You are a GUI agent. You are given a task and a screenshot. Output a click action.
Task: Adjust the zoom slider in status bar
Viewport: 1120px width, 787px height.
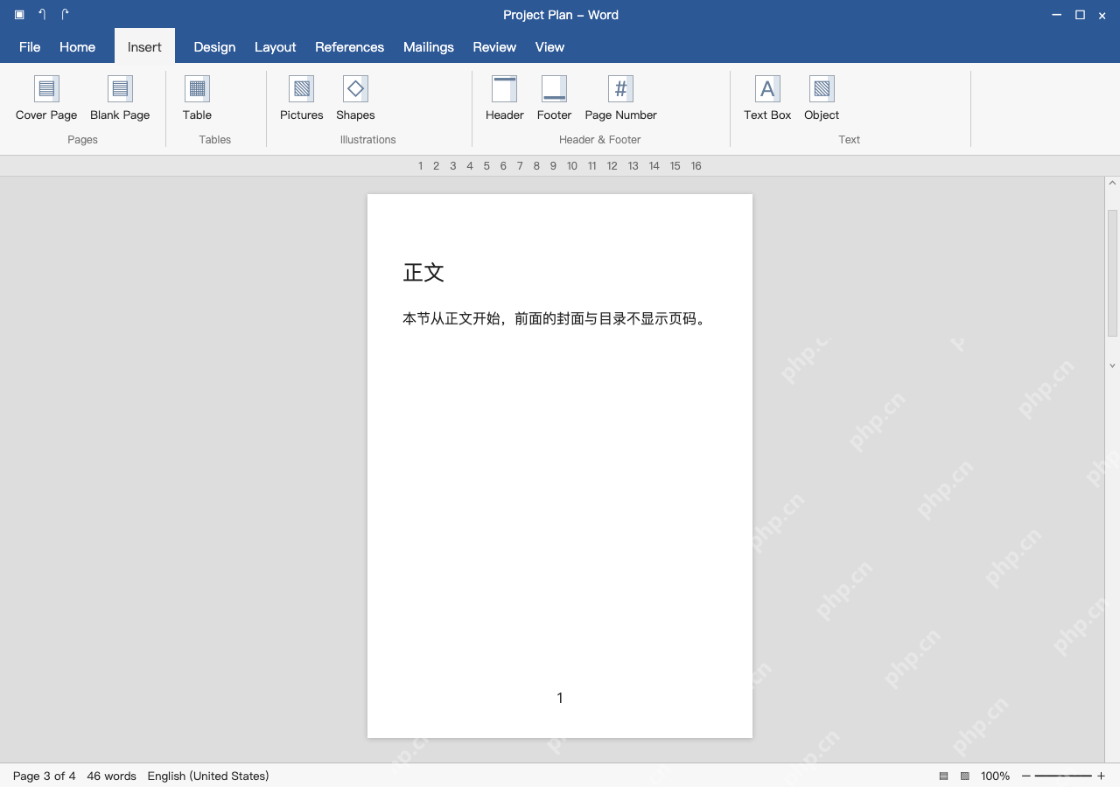coord(1063,776)
